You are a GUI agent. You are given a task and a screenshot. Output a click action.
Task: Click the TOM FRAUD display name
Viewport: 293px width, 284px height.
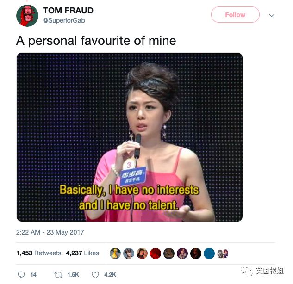pyautogui.click(x=68, y=11)
